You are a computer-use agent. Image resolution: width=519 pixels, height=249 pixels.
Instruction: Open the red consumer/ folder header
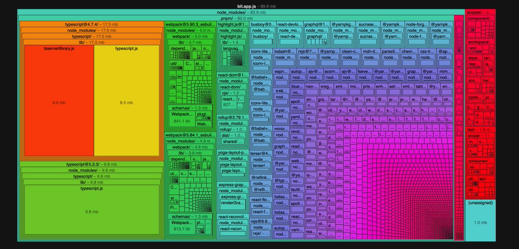480,161
